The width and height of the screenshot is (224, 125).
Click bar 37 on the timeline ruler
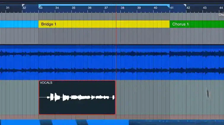point(106,8)
